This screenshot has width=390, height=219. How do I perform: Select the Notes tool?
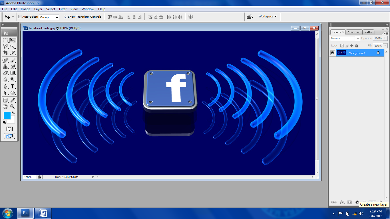(5, 100)
